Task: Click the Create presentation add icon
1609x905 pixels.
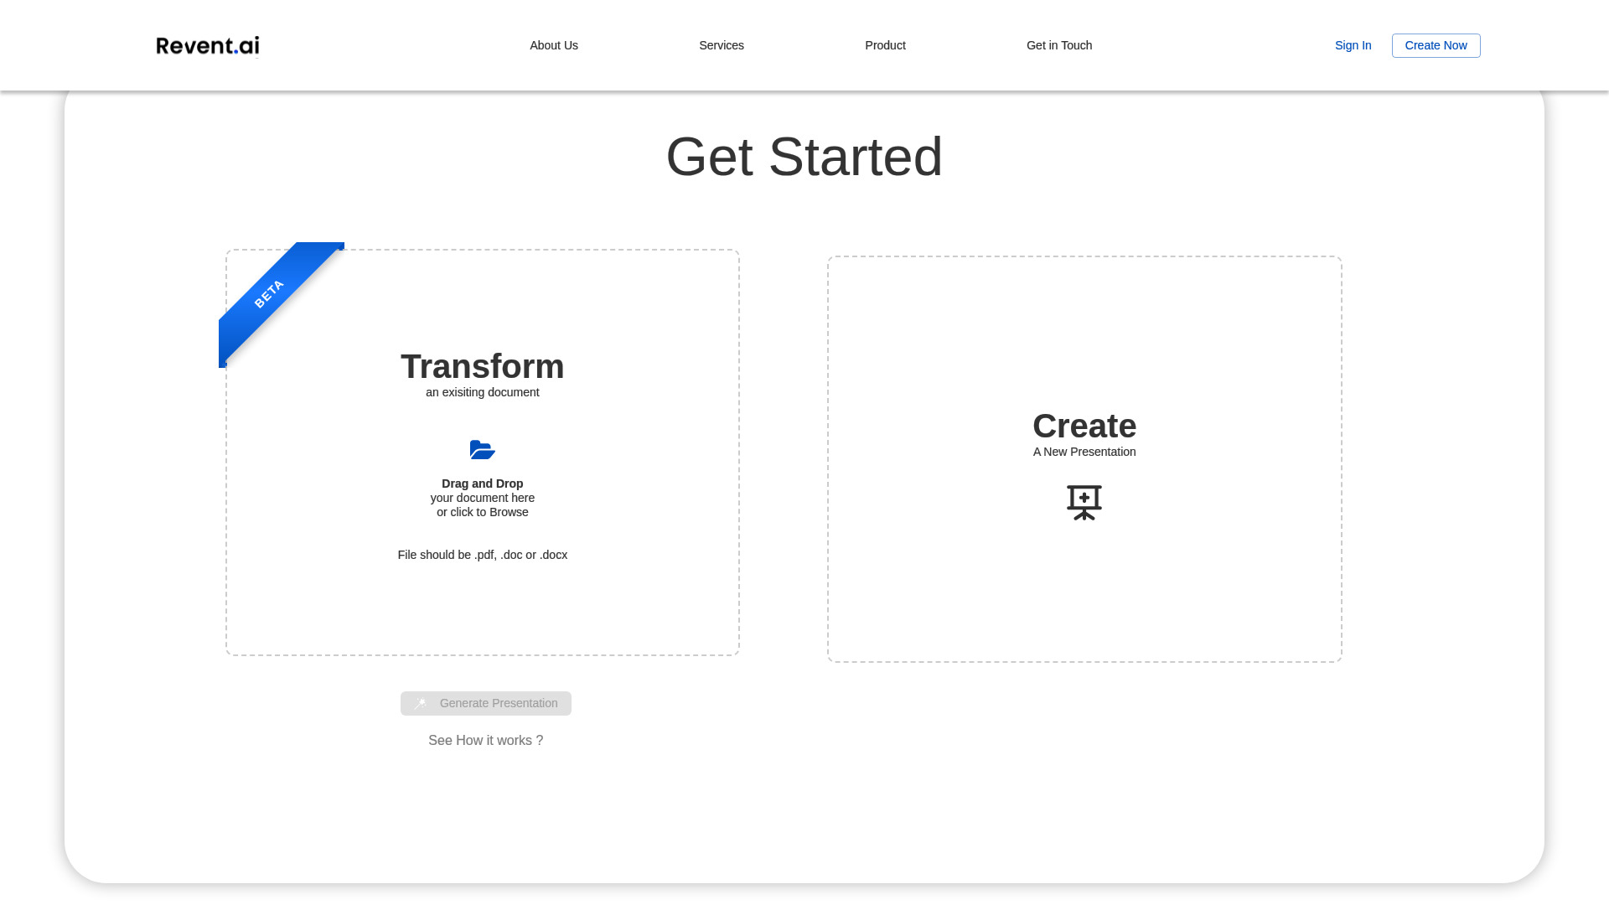Action: (1084, 503)
